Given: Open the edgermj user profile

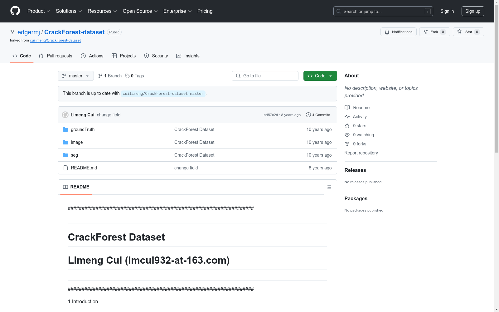Looking at the screenshot, I should 29,32.
